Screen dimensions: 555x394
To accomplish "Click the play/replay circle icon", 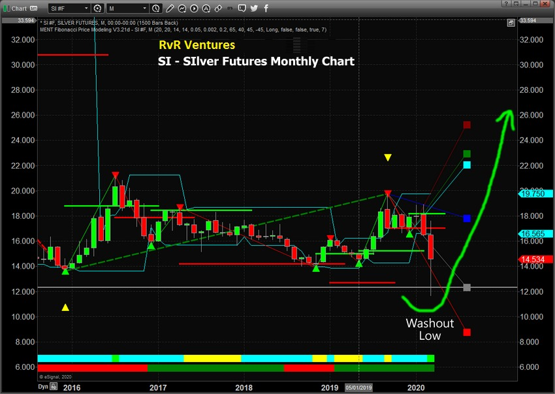I will coord(195,8).
